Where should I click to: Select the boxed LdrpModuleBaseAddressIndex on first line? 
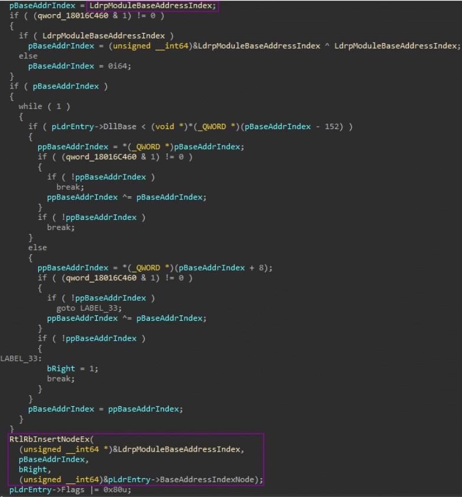pyautogui.click(x=153, y=6)
